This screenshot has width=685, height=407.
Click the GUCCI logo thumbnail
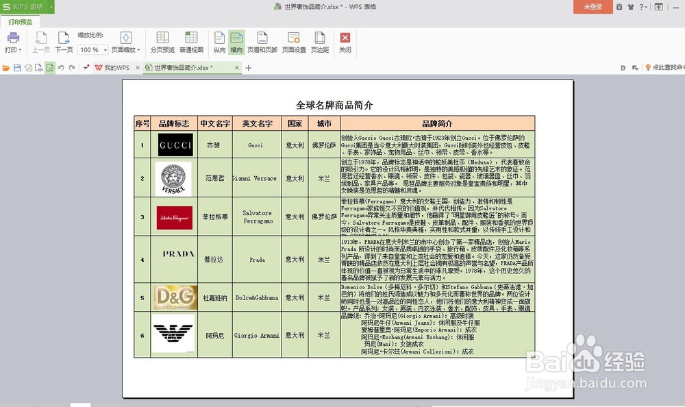pyautogui.click(x=175, y=145)
